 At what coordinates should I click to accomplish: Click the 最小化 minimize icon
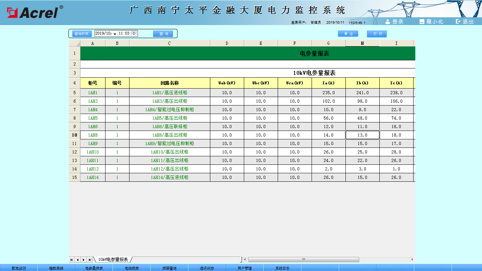(x=422, y=22)
